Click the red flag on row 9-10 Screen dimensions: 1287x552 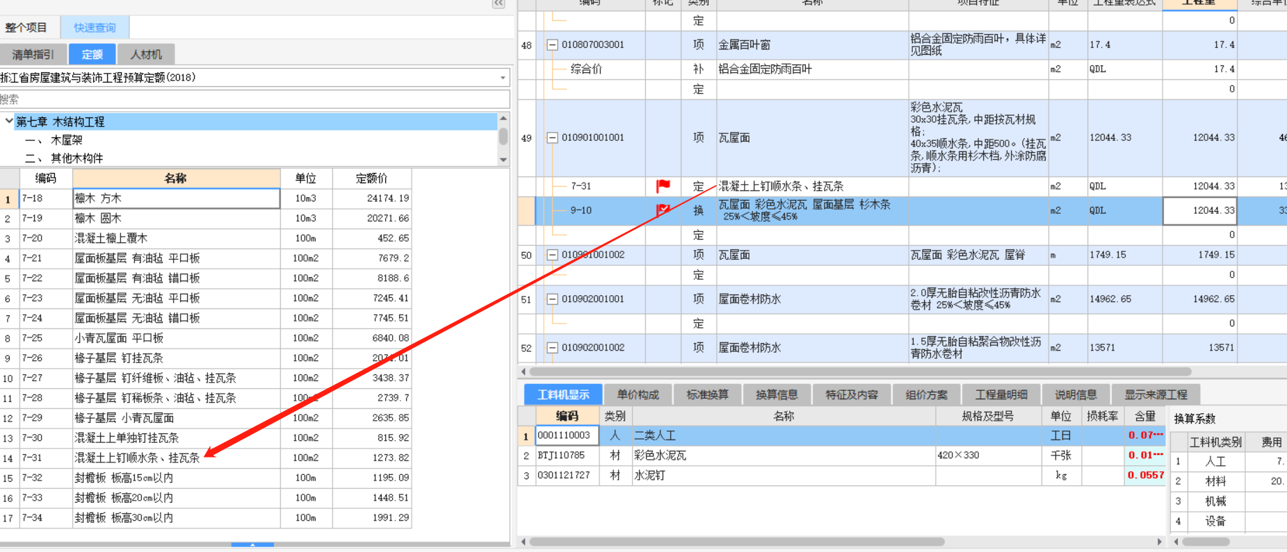[x=663, y=210]
